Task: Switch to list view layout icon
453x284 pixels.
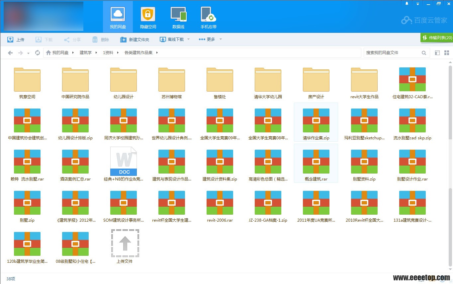Action: [x=437, y=53]
